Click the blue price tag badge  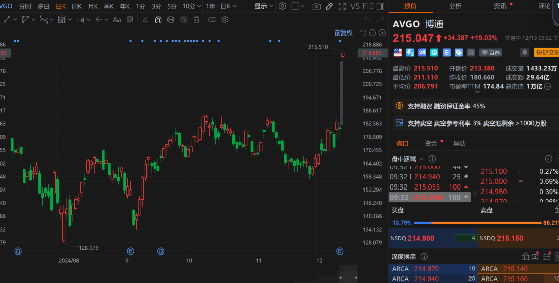pyautogui.click(x=459, y=53)
